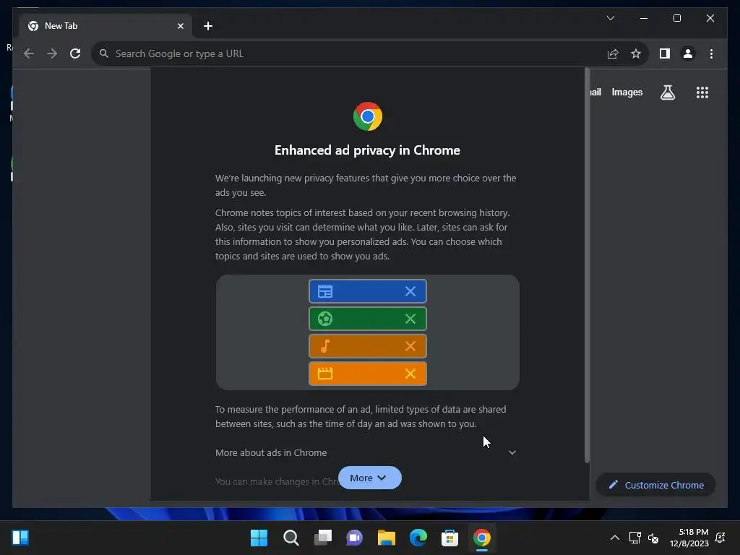Bookmark this tab with the star icon

click(x=636, y=53)
